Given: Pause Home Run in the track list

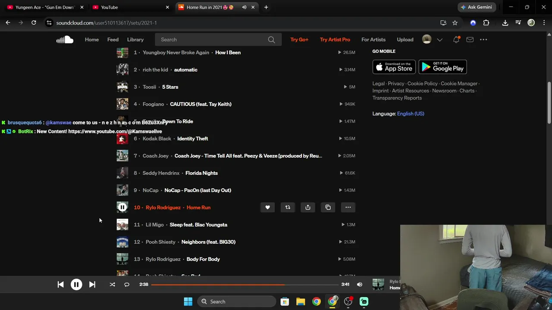Looking at the screenshot, I should (122, 208).
